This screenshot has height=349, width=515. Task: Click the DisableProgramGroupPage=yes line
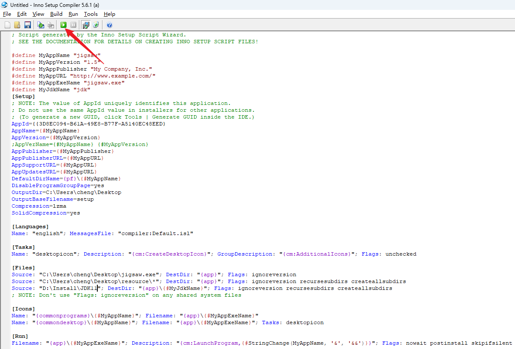click(58, 185)
